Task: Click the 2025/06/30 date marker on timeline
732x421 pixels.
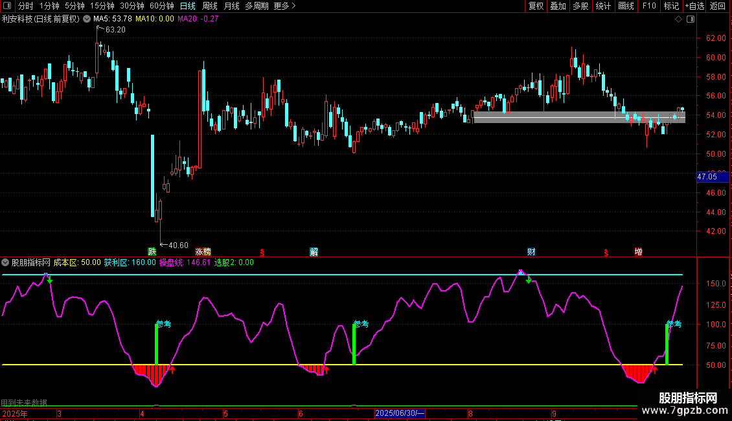Action: point(400,413)
